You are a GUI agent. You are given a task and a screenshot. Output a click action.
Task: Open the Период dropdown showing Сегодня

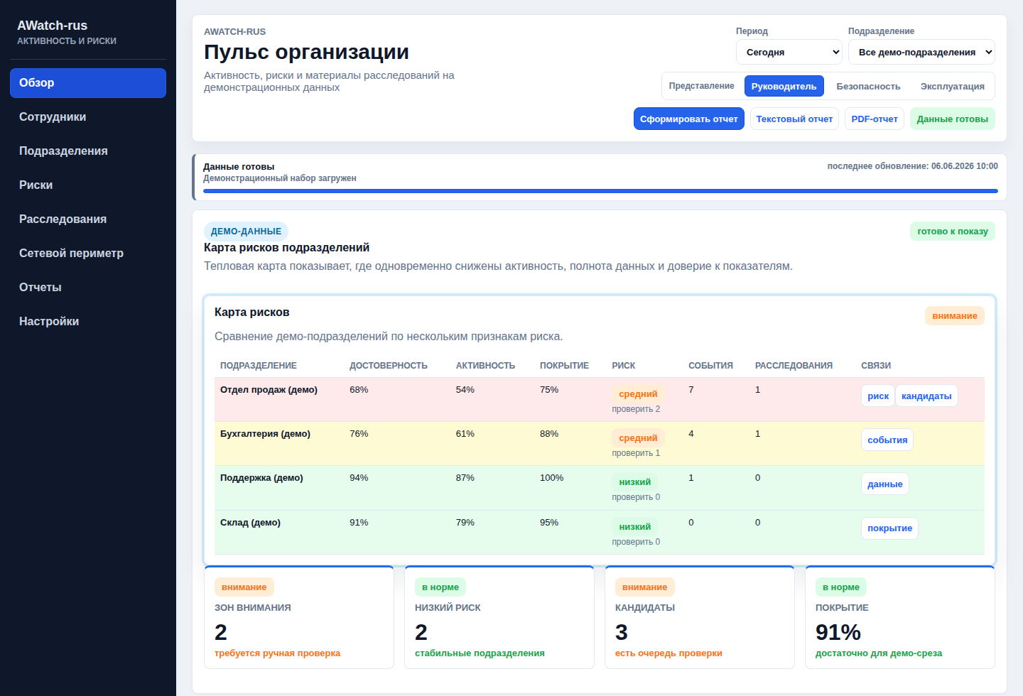pyautogui.click(x=789, y=52)
